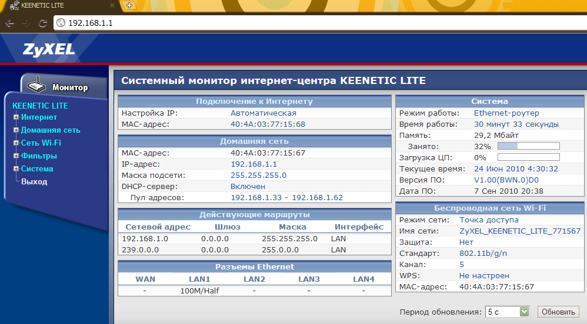Click the DHCP server Включен link
Image resolution: width=587 pixels, height=324 pixels.
[248, 187]
